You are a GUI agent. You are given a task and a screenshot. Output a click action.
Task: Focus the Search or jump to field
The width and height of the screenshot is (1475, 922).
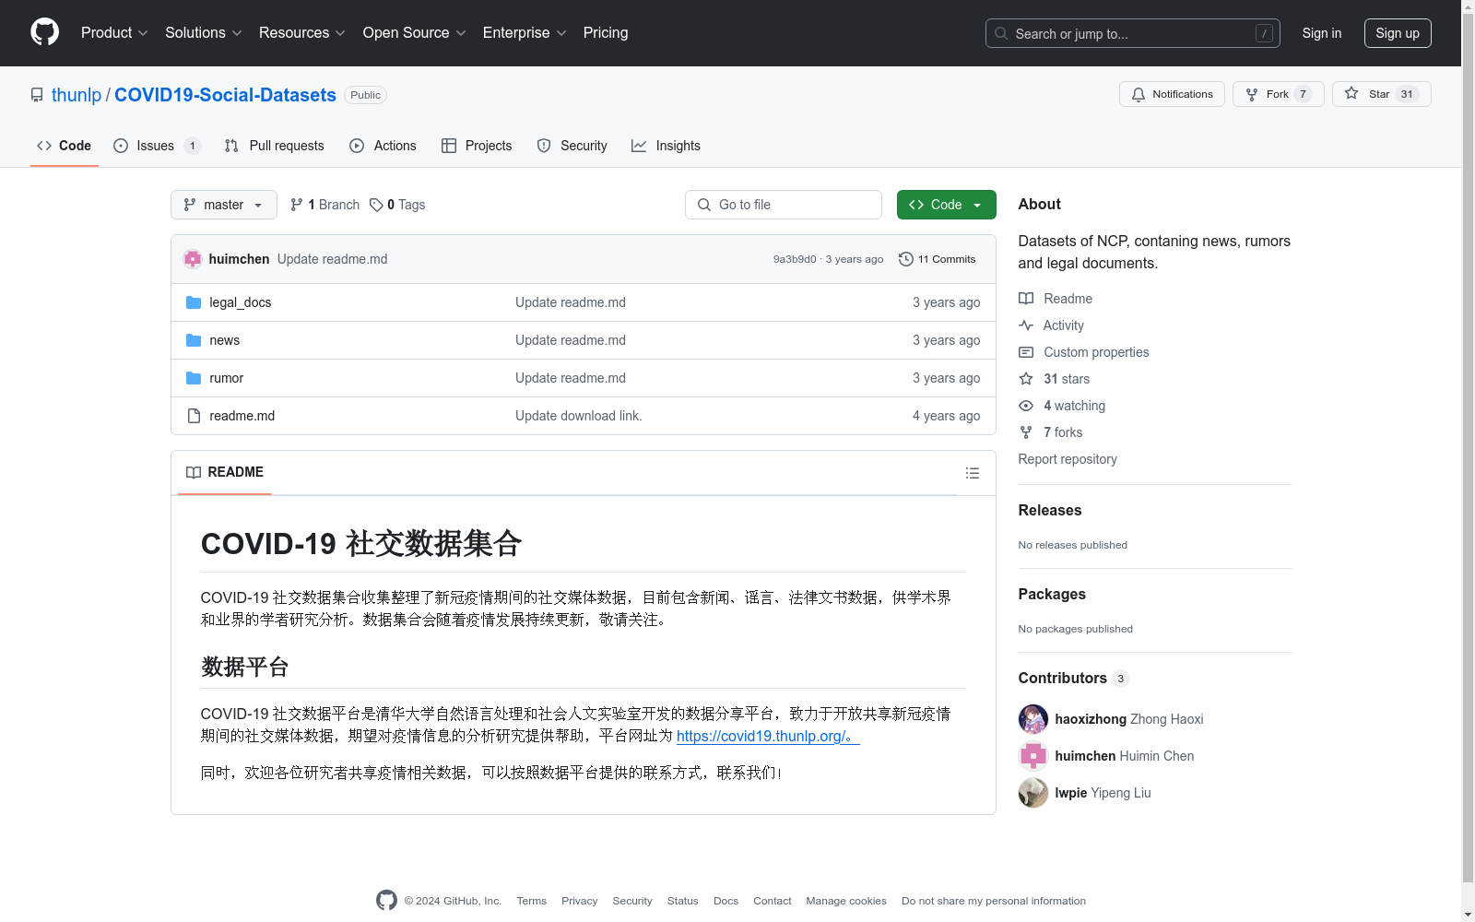pos(1133,33)
